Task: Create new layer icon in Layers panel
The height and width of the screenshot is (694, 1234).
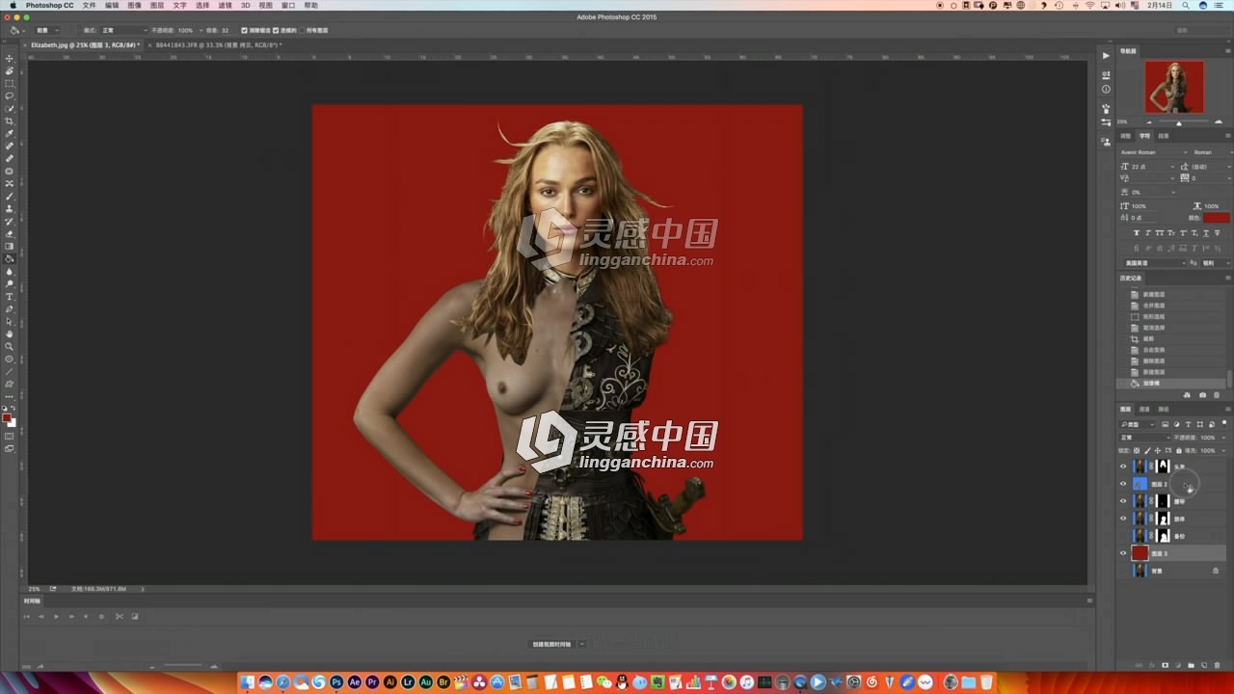Action: coord(1203,665)
